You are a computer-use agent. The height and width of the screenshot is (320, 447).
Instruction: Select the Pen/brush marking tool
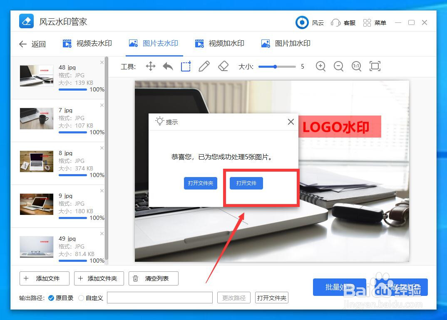tap(204, 66)
